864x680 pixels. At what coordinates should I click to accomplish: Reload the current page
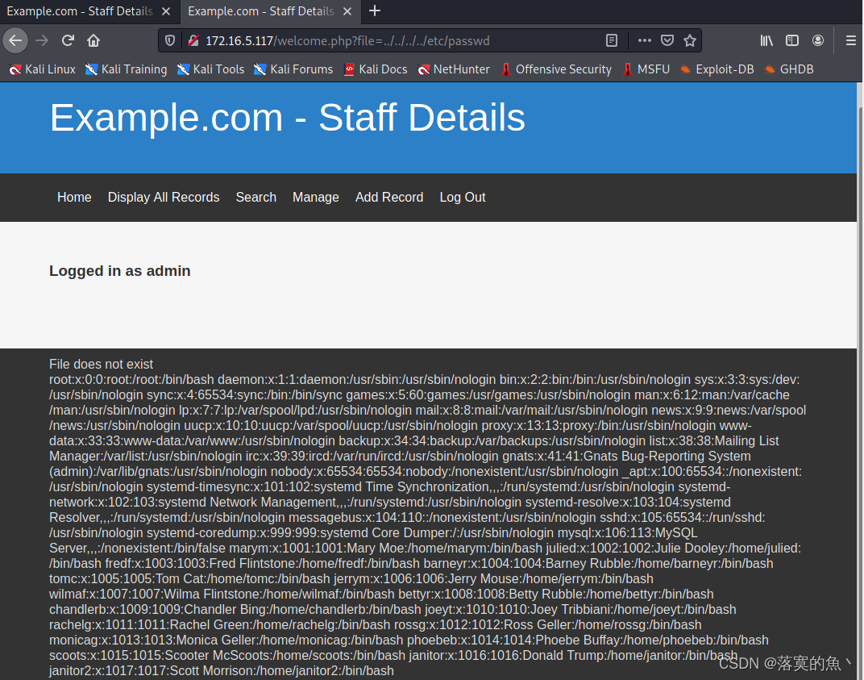[68, 40]
